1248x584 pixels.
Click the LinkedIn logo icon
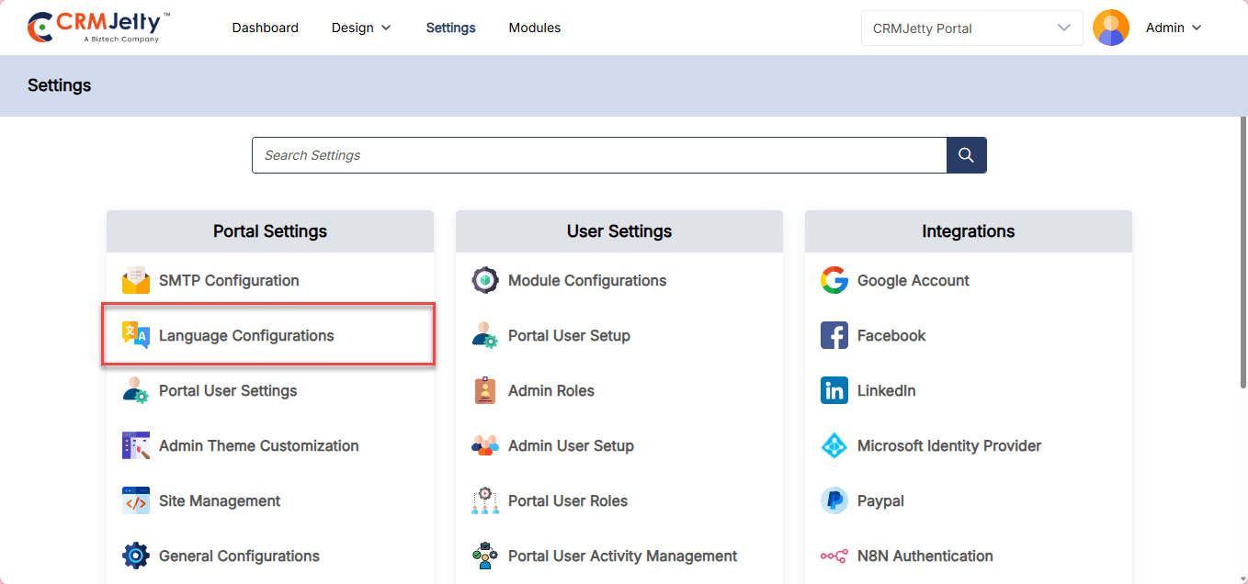(x=834, y=390)
